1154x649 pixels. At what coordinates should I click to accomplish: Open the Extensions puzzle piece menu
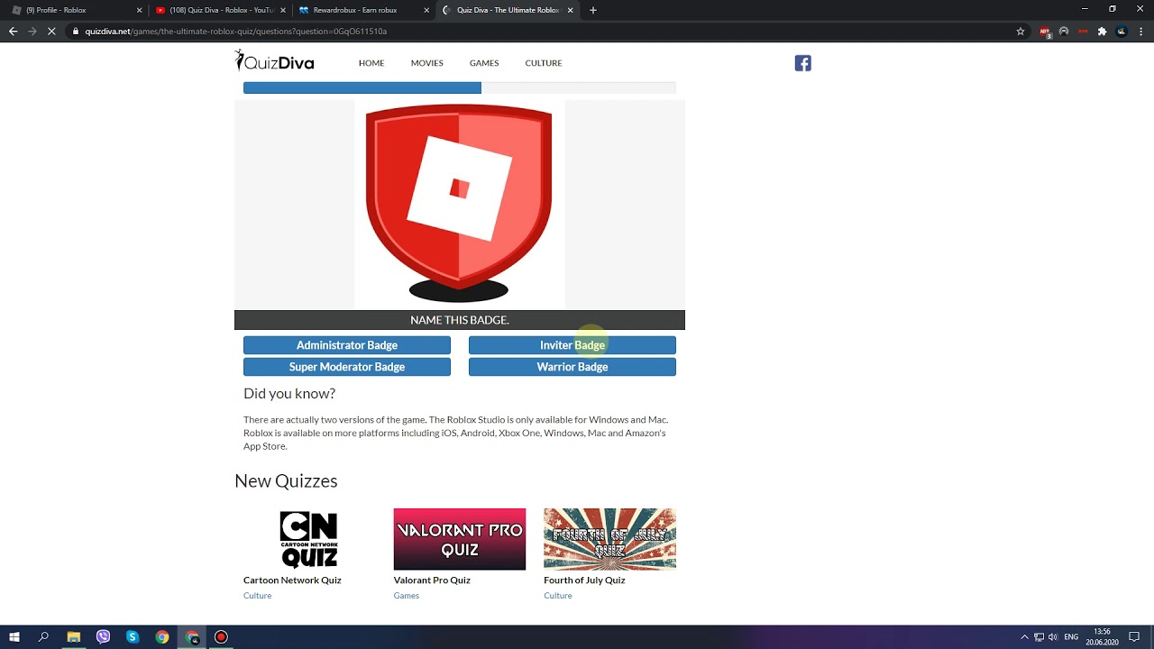tap(1102, 31)
